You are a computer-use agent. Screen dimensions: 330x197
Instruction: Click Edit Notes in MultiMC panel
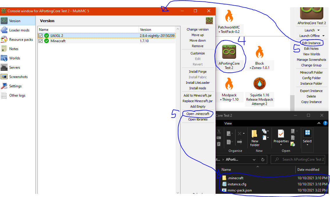tap(311, 49)
